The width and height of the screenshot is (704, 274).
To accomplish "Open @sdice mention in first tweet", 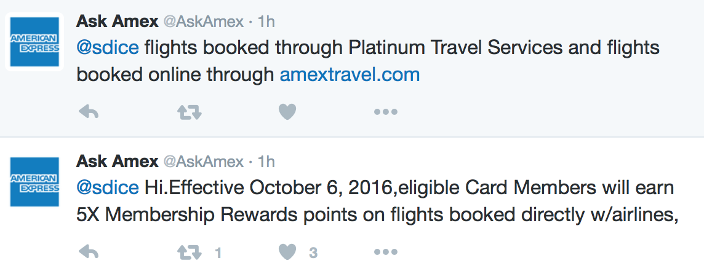I will point(108,47).
